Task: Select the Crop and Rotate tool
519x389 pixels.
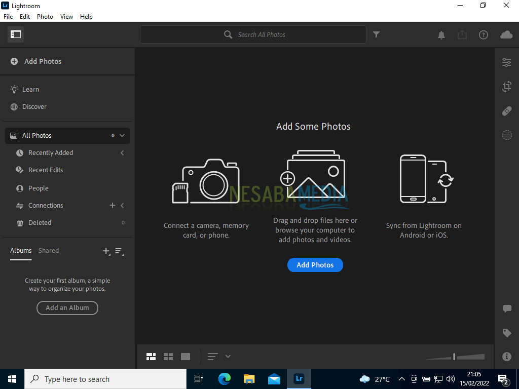Action: (506, 87)
